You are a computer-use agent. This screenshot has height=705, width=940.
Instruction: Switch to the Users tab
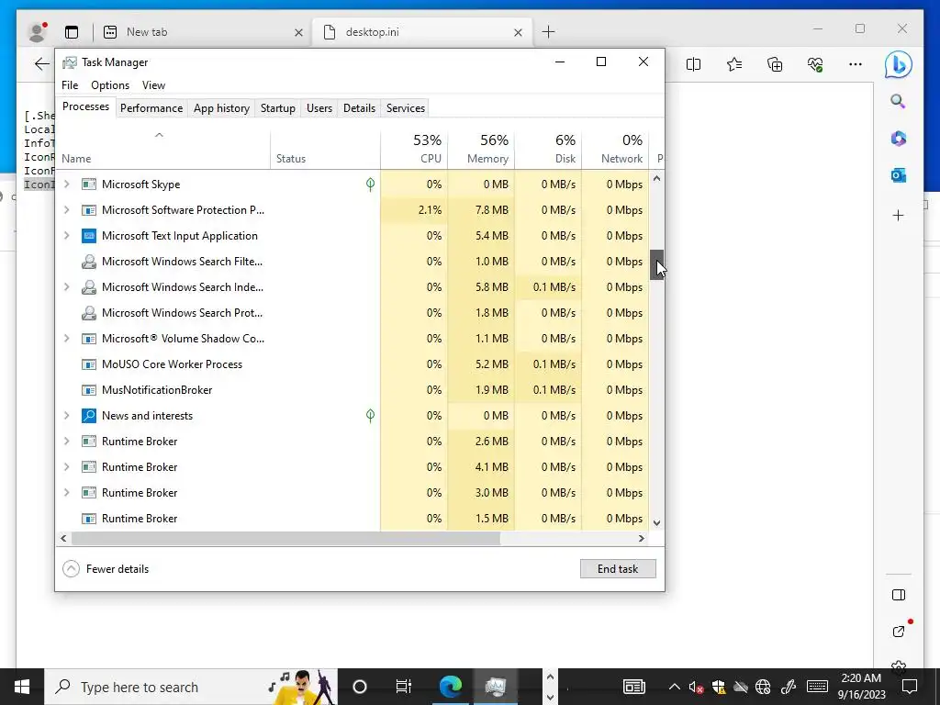pyautogui.click(x=319, y=108)
